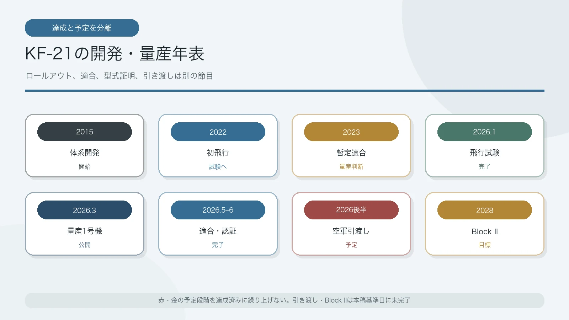This screenshot has height=320, width=569.
Task: Click the 目標 label
Action: click(485, 245)
